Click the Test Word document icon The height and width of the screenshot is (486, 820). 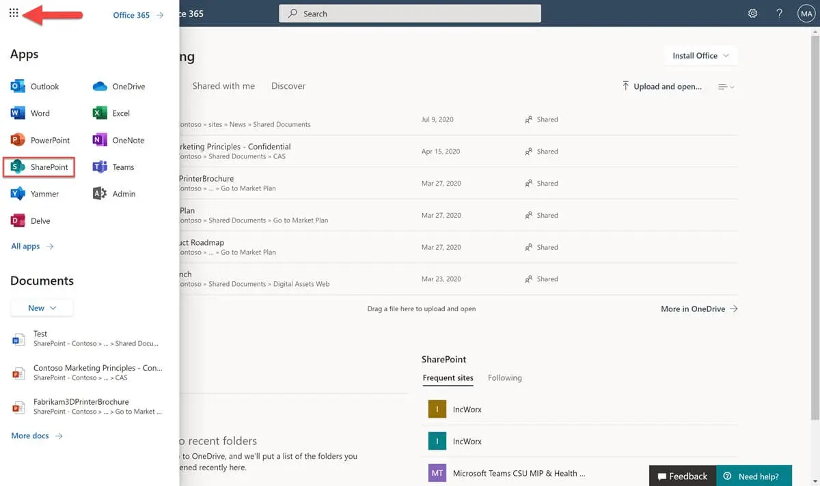click(18, 339)
